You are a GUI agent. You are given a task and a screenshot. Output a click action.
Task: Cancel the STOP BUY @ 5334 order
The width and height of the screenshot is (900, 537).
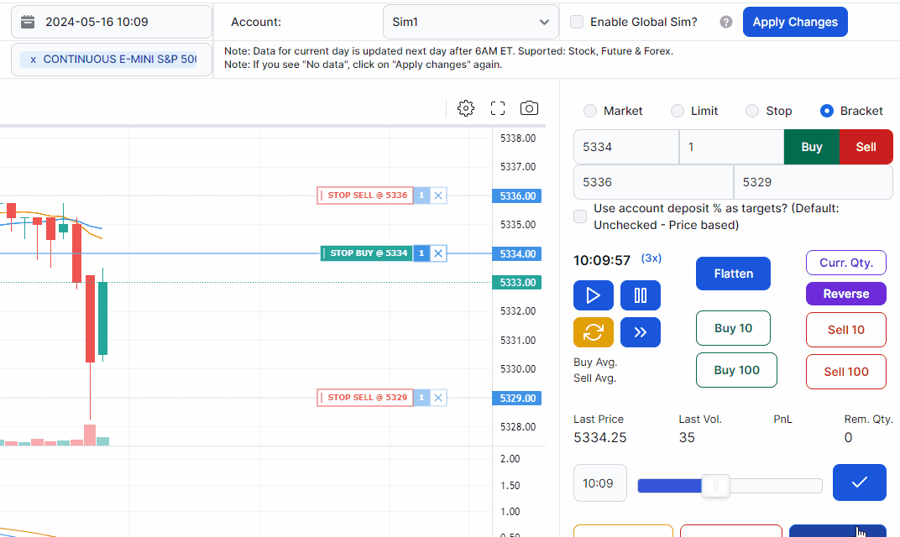[438, 253]
